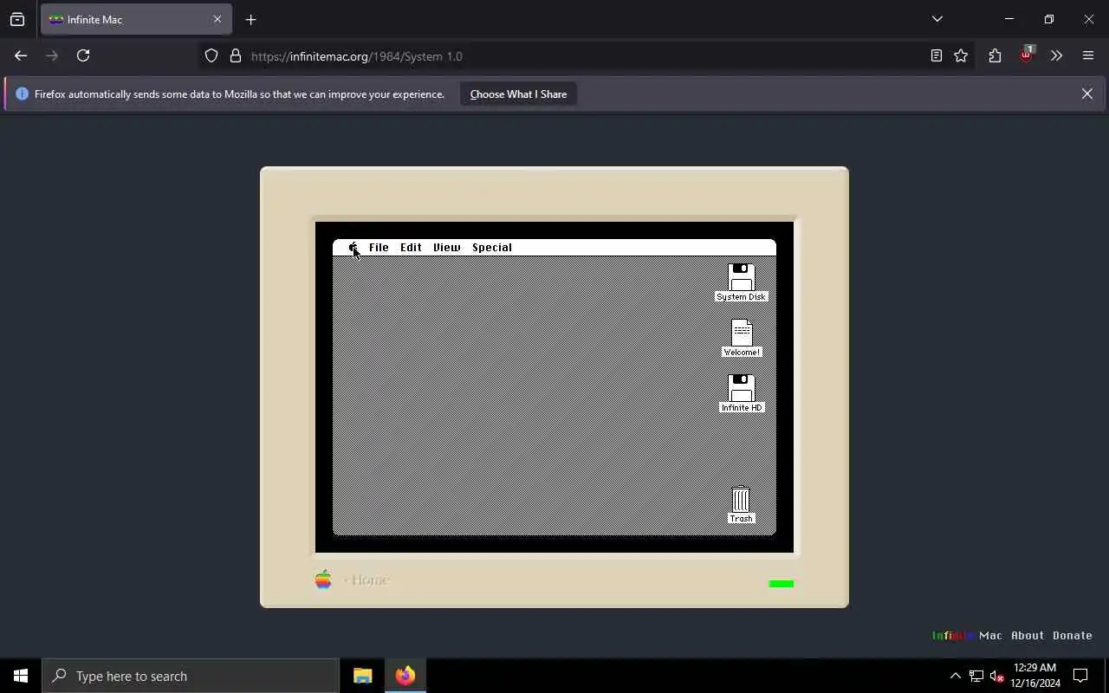Go back to the previous page
This screenshot has width=1109, height=693.
[21, 55]
